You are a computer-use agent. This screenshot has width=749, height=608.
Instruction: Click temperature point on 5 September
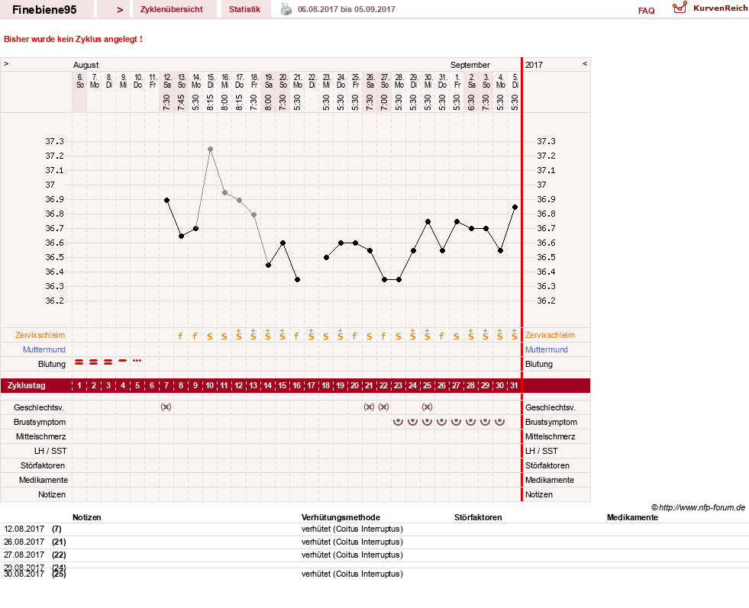point(515,207)
